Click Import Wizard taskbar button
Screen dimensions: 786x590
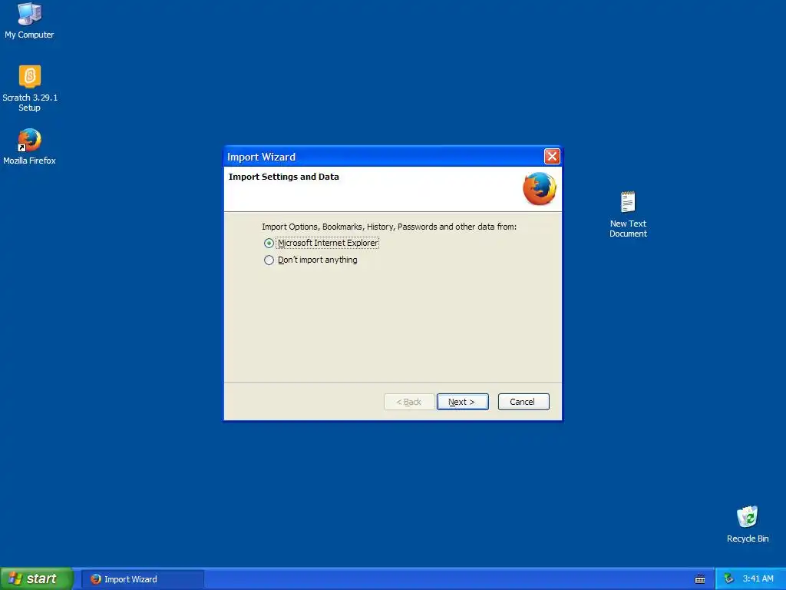(x=143, y=579)
